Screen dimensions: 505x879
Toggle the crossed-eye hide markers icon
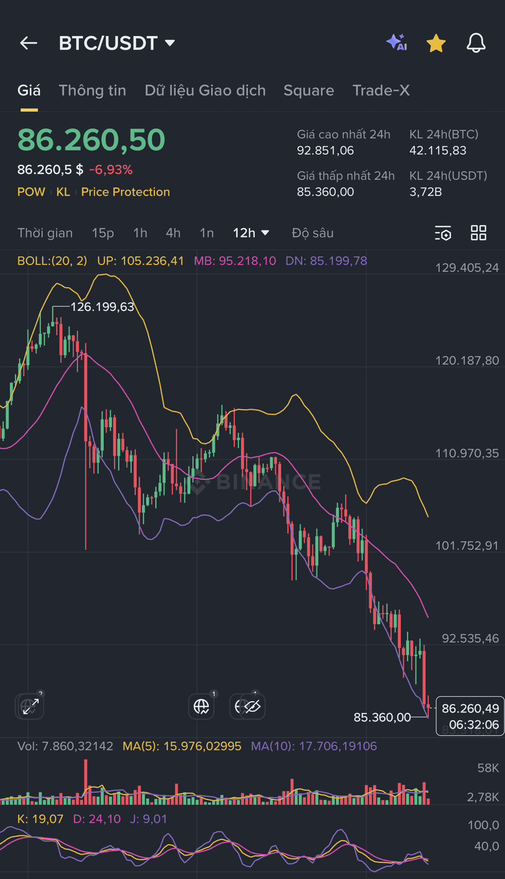click(x=251, y=707)
